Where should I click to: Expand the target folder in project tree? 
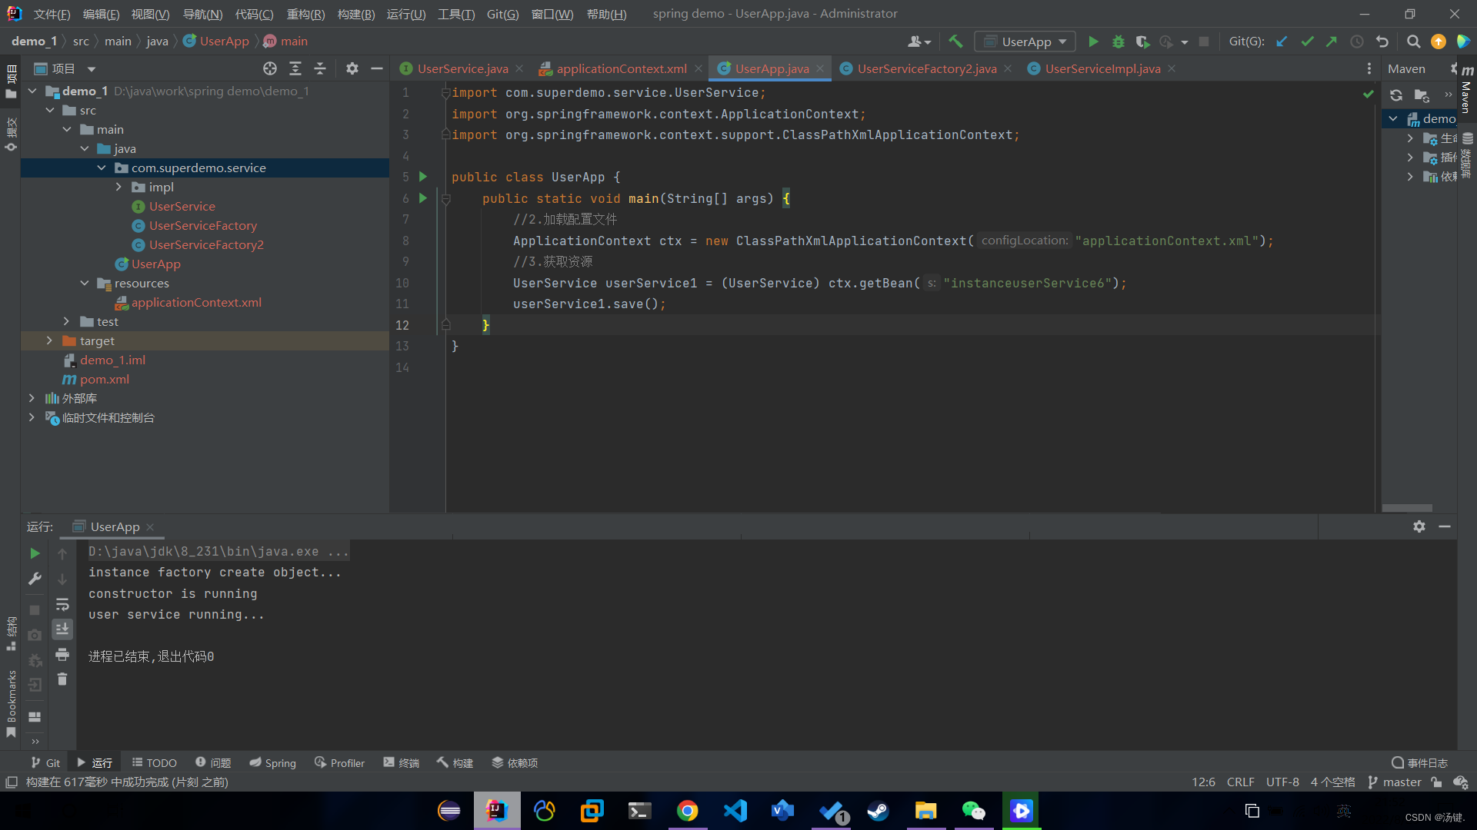pos(49,340)
